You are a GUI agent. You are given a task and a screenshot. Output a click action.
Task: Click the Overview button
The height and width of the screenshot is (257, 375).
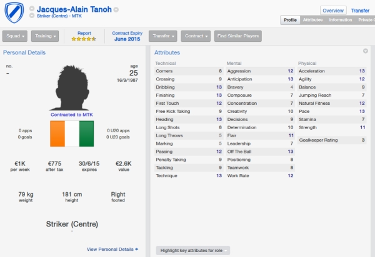(333, 11)
